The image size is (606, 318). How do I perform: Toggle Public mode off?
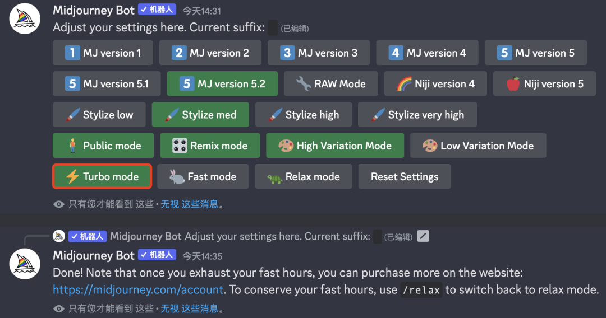point(103,146)
